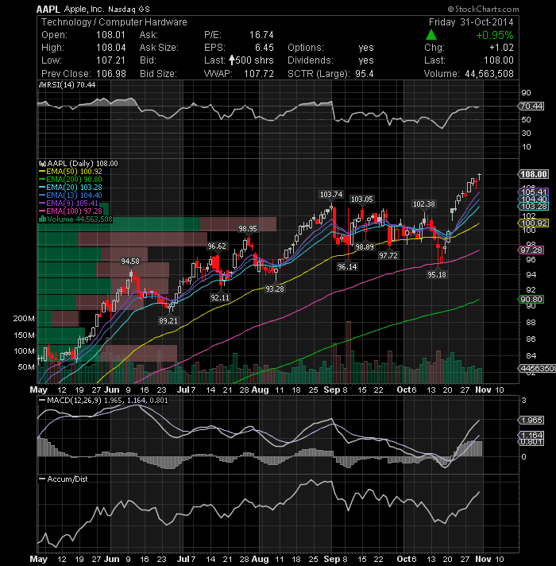Click SCTR (Large) value 95.4
The height and width of the screenshot is (566, 556).
point(364,74)
